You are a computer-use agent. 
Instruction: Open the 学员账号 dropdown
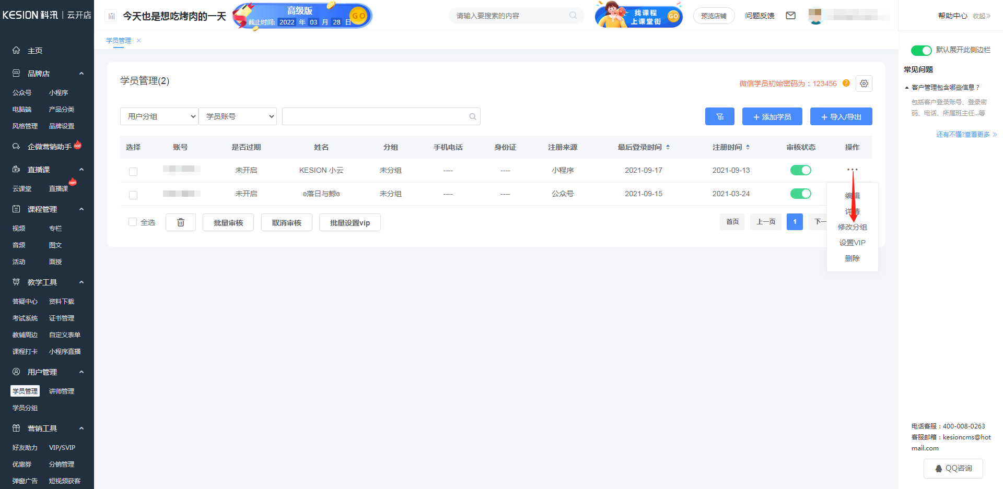(238, 116)
